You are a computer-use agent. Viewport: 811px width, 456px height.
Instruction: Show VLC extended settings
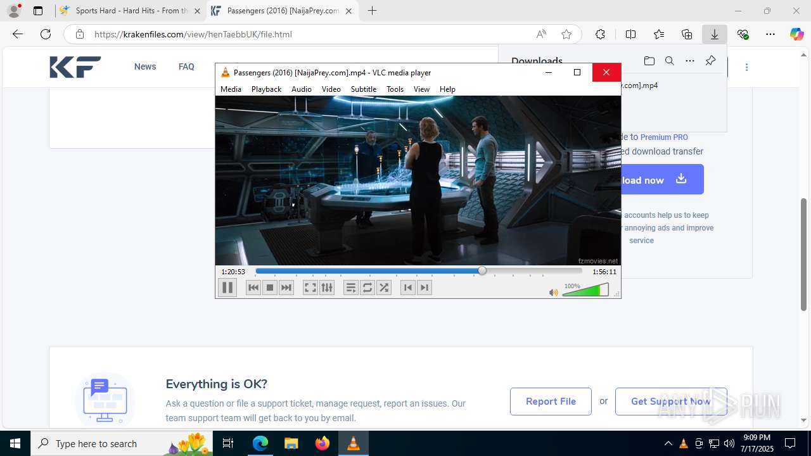click(x=327, y=288)
